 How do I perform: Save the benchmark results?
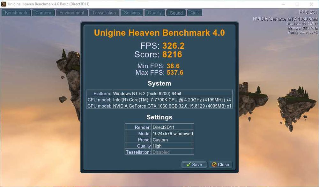194,164
